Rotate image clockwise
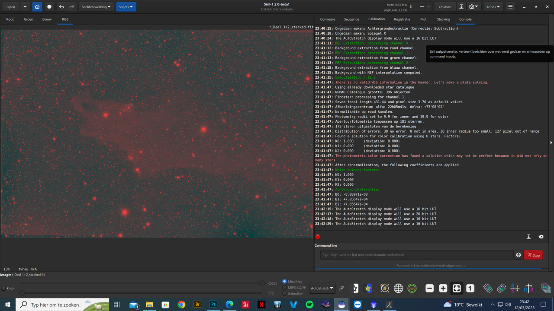Screen dimensions: 554x311 [501, 288]
